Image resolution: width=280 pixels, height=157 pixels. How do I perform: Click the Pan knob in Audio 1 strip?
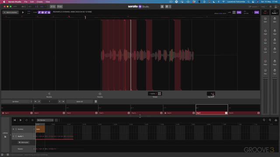click(275, 71)
